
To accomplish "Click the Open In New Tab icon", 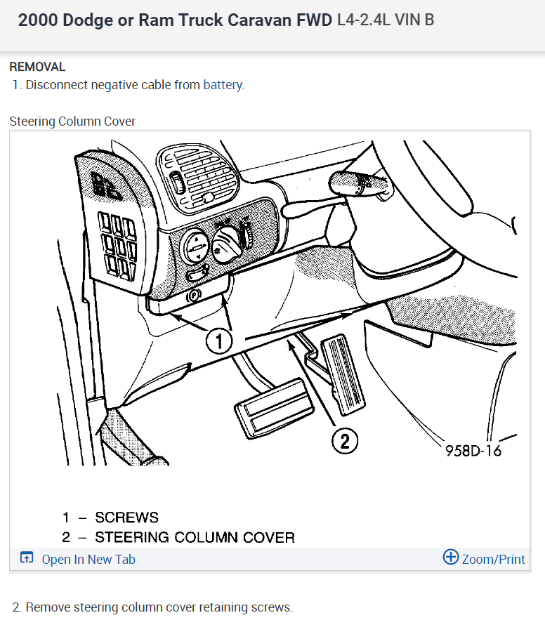I will tap(27, 558).
